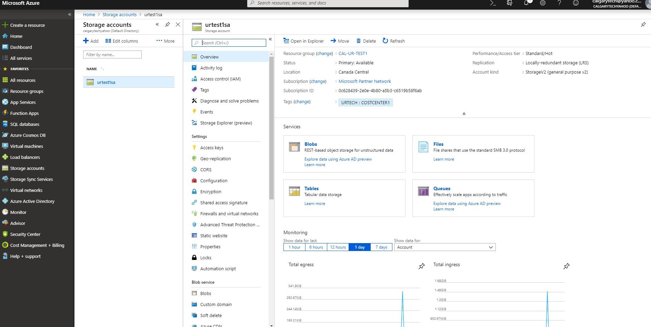Image resolution: width=651 pixels, height=327 pixels.
Task: Select the 12 hours time range
Action: point(338,247)
